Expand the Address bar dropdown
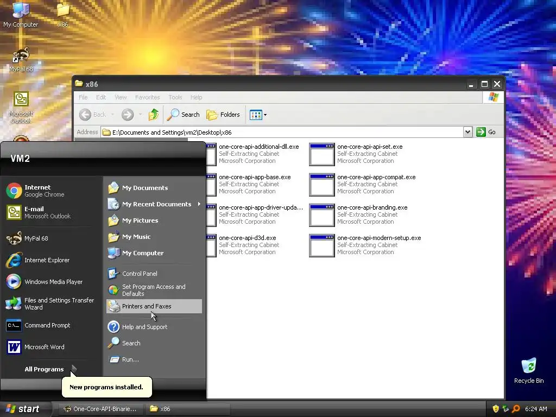Screen dimensions: 556x417 point(467,132)
